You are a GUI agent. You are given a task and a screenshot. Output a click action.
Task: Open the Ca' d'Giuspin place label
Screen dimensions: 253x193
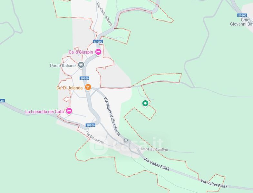click(81, 52)
